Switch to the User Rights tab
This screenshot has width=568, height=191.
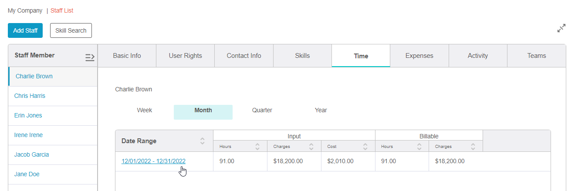click(185, 56)
